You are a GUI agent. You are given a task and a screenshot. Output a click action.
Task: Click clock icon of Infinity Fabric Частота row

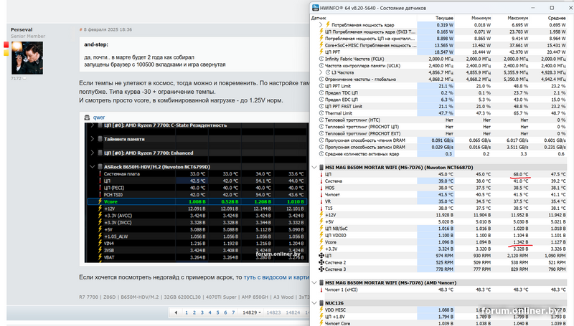pos(321,59)
